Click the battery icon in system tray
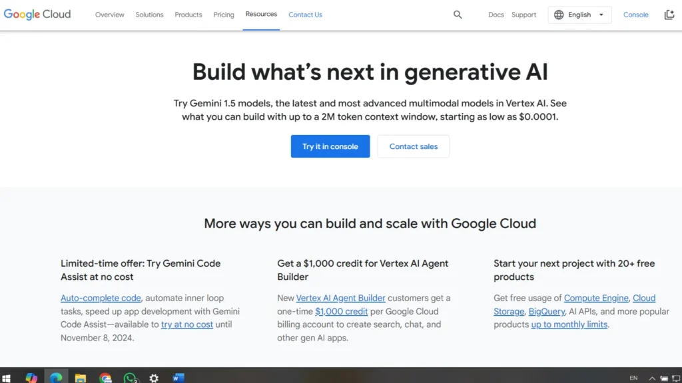The height and width of the screenshot is (383, 682). [x=664, y=378]
